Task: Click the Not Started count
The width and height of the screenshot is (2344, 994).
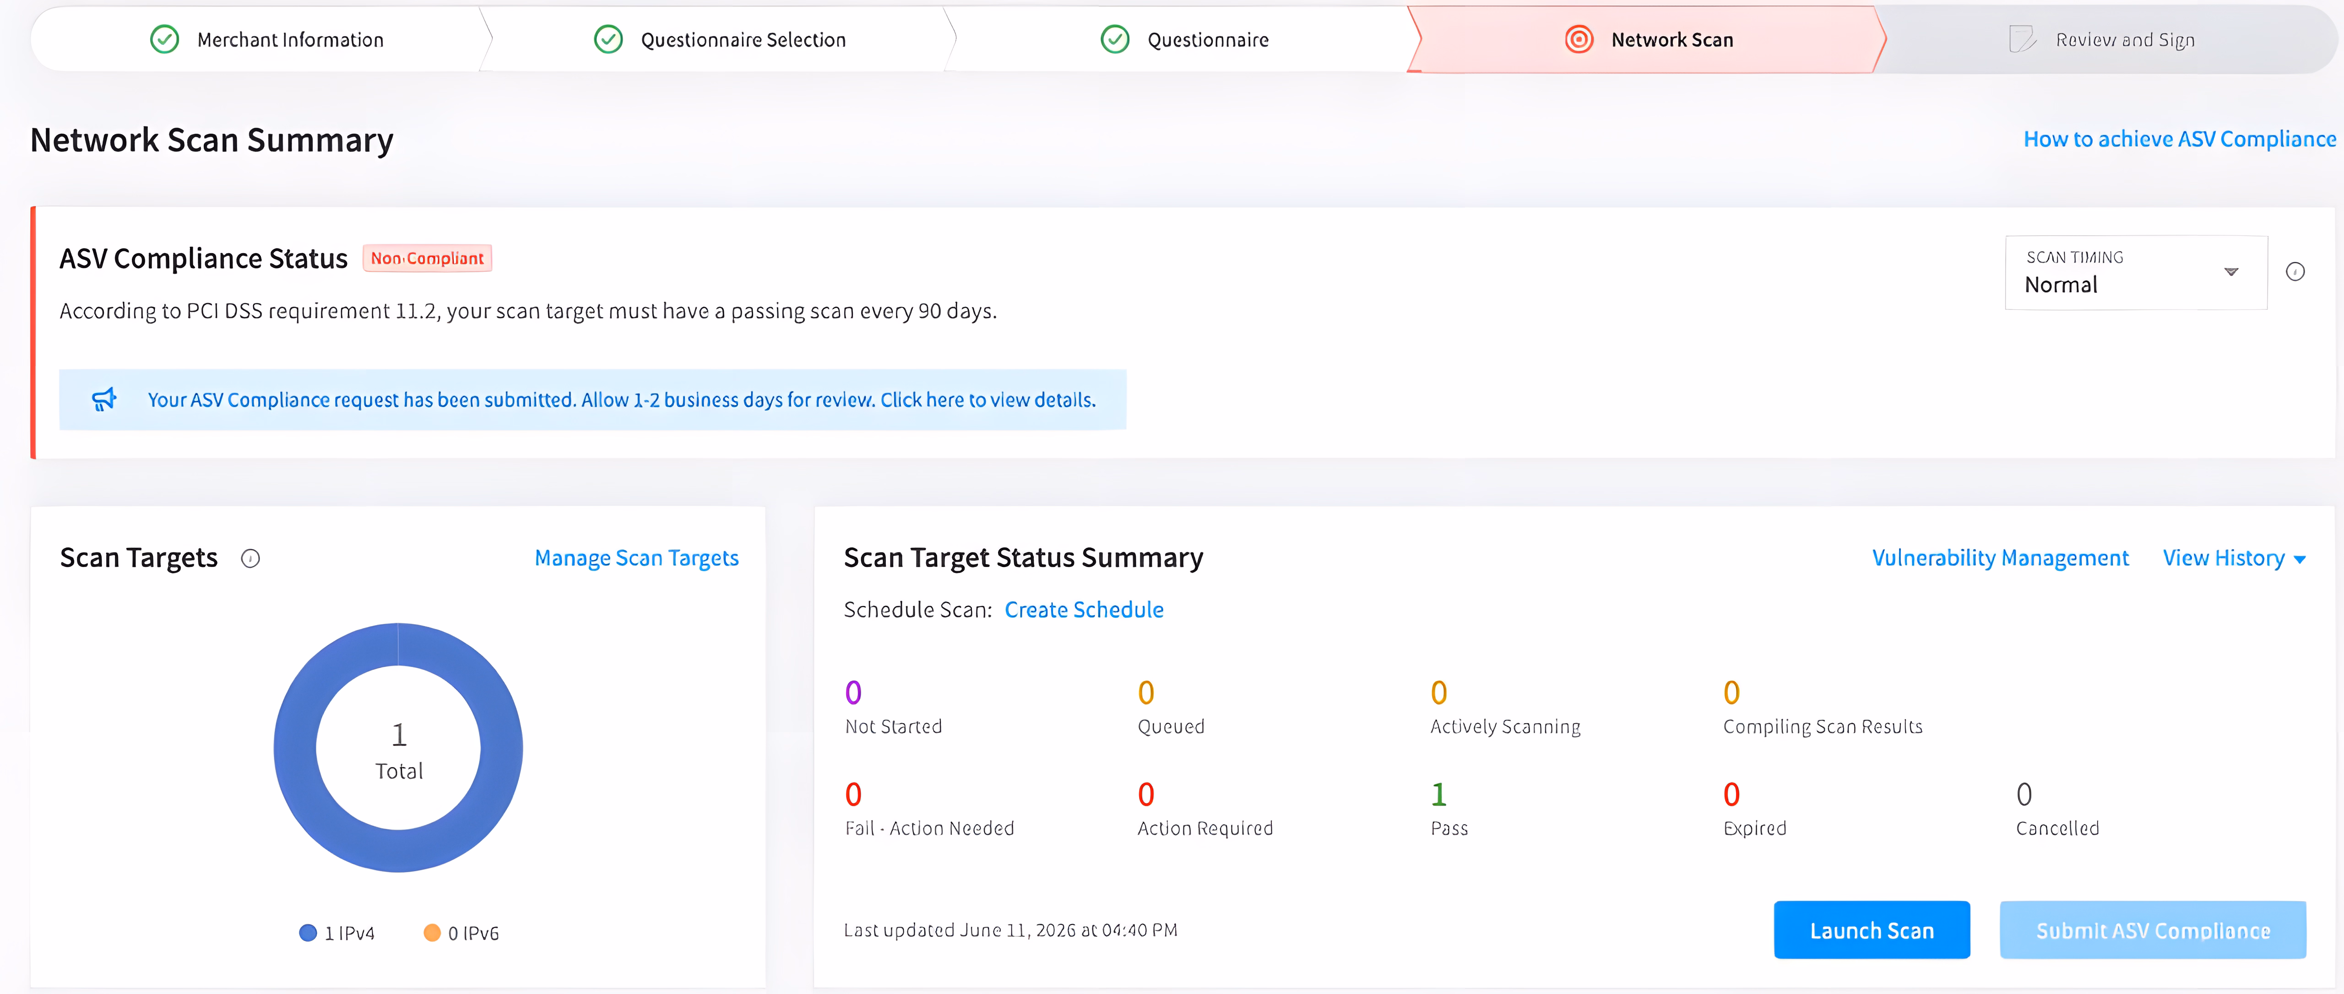Action: [x=852, y=693]
